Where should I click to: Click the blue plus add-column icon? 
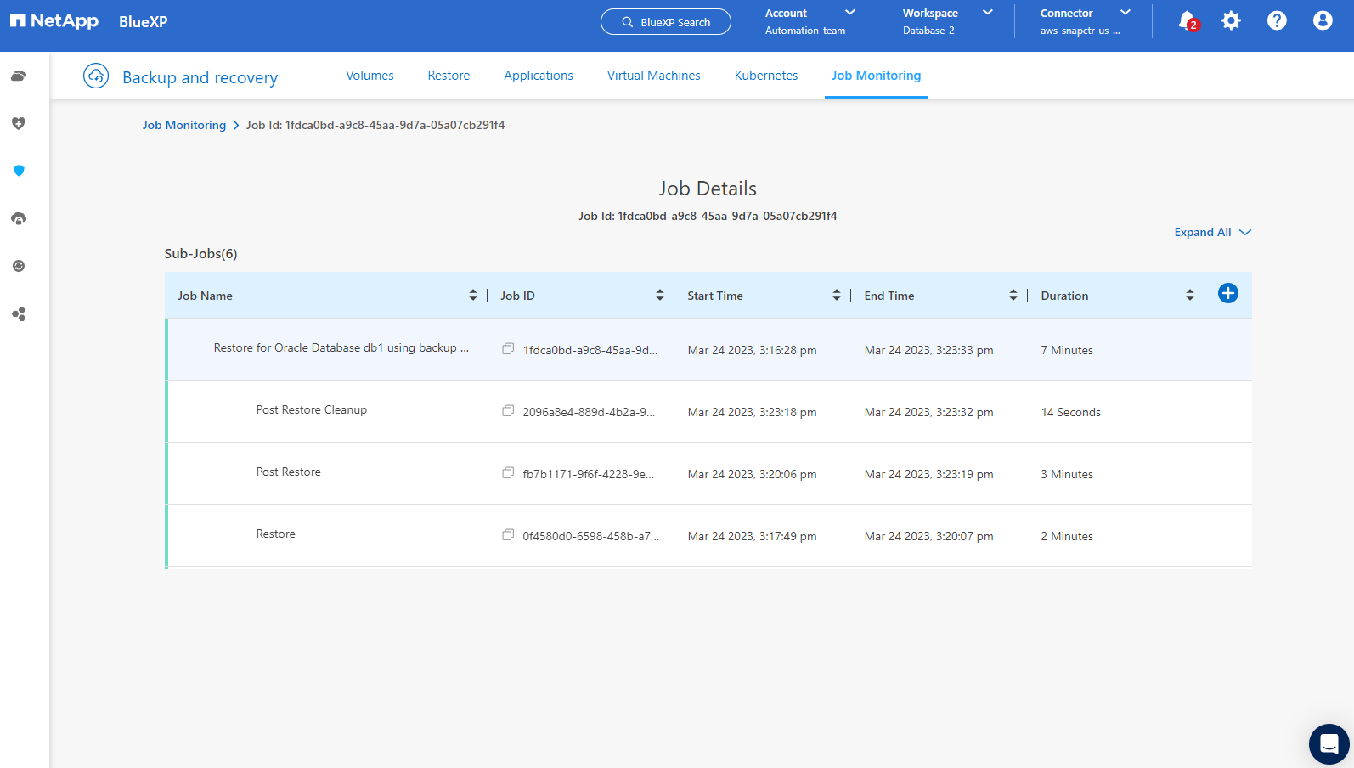1227,294
